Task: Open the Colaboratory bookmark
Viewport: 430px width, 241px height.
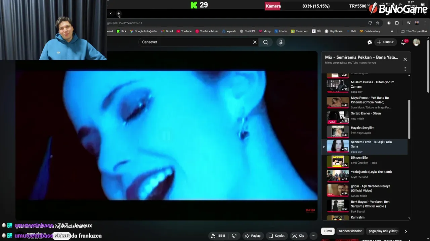Action: 370,31
